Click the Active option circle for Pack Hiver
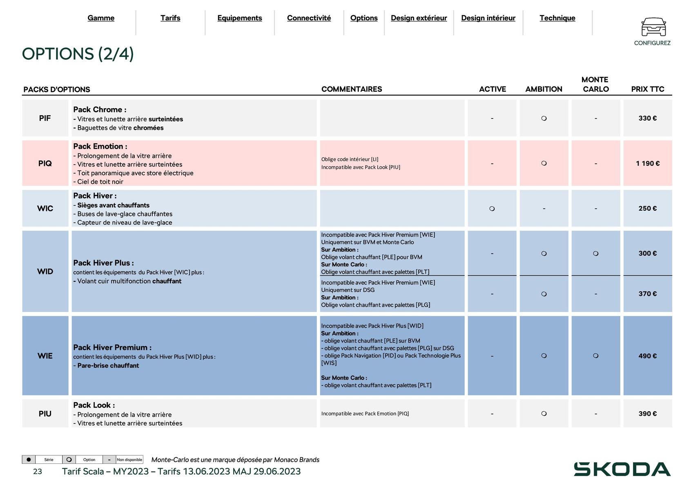 click(x=492, y=209)
